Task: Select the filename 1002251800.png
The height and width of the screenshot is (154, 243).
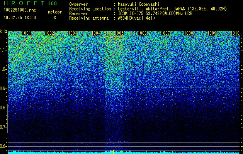Action: 20,10
